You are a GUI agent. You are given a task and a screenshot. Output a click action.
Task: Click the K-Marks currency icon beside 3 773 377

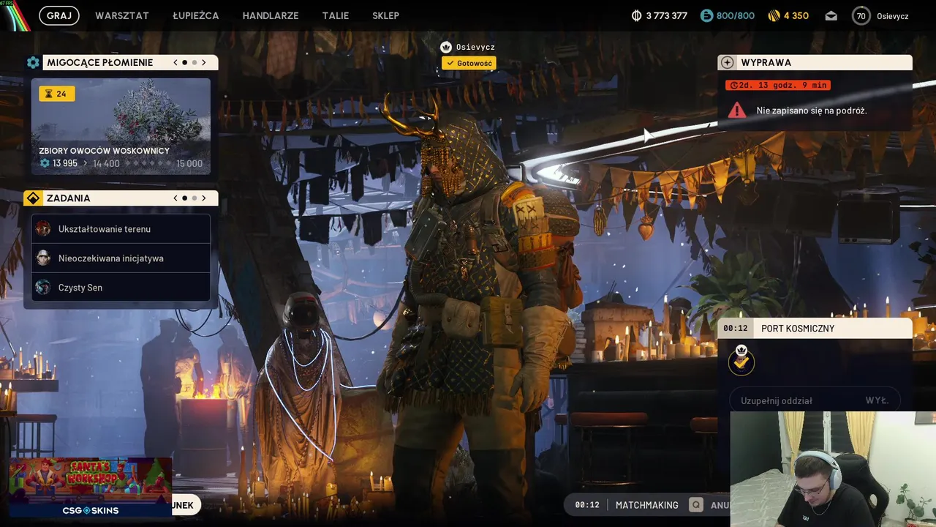tap(636, 15)
